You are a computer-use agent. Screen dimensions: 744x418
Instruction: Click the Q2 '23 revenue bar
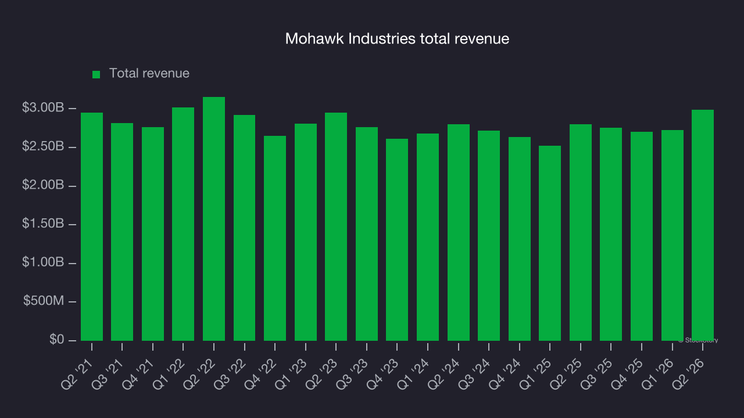(336, 226)
